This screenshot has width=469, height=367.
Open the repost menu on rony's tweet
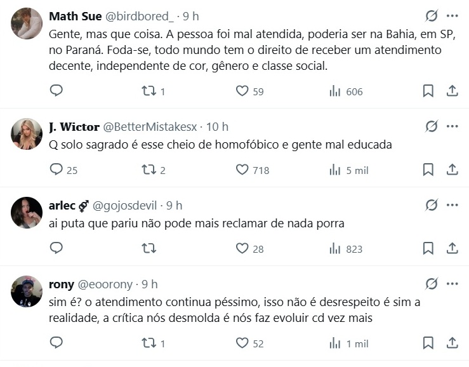149,343
